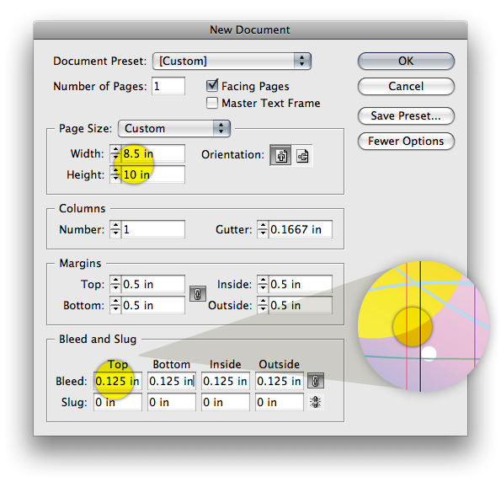Select landscape orientation icon

pos(302,155)
